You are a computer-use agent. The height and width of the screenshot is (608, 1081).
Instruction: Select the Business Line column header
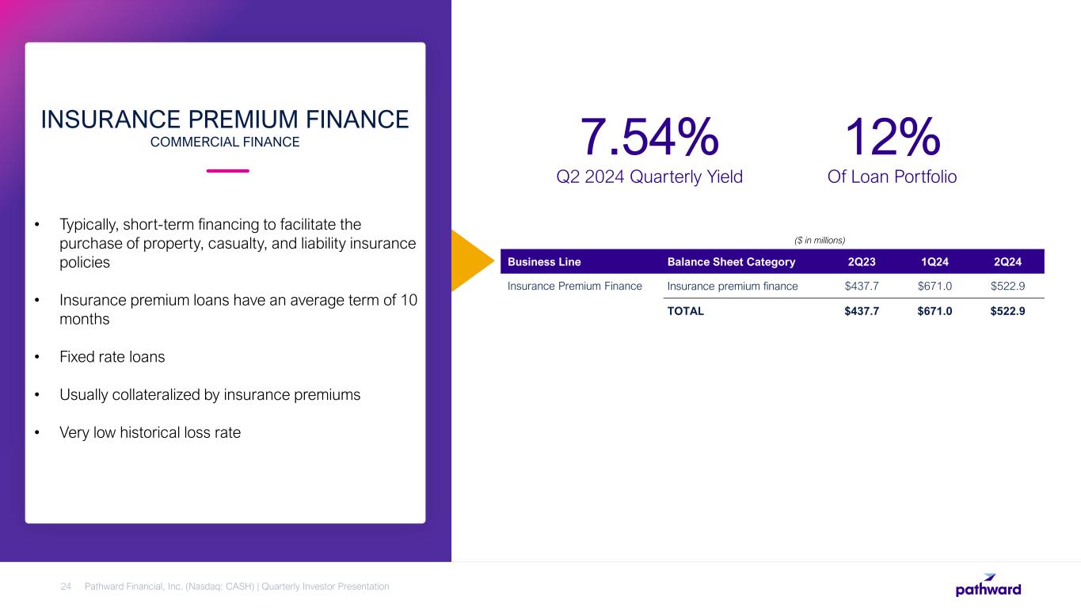point(544,262)
